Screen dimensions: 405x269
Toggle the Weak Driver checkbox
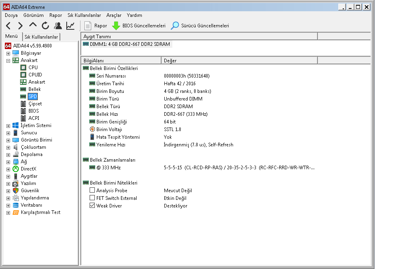(92, 205)
